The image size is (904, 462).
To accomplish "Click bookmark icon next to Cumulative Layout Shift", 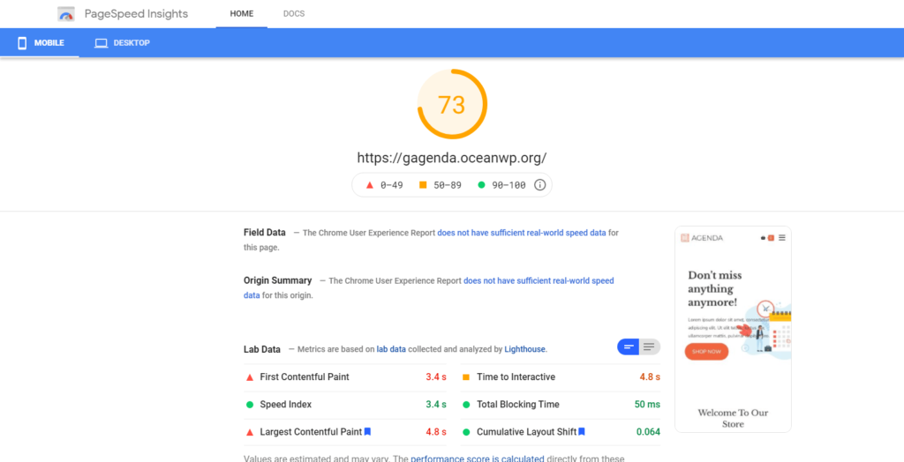I will coord(582,431).
